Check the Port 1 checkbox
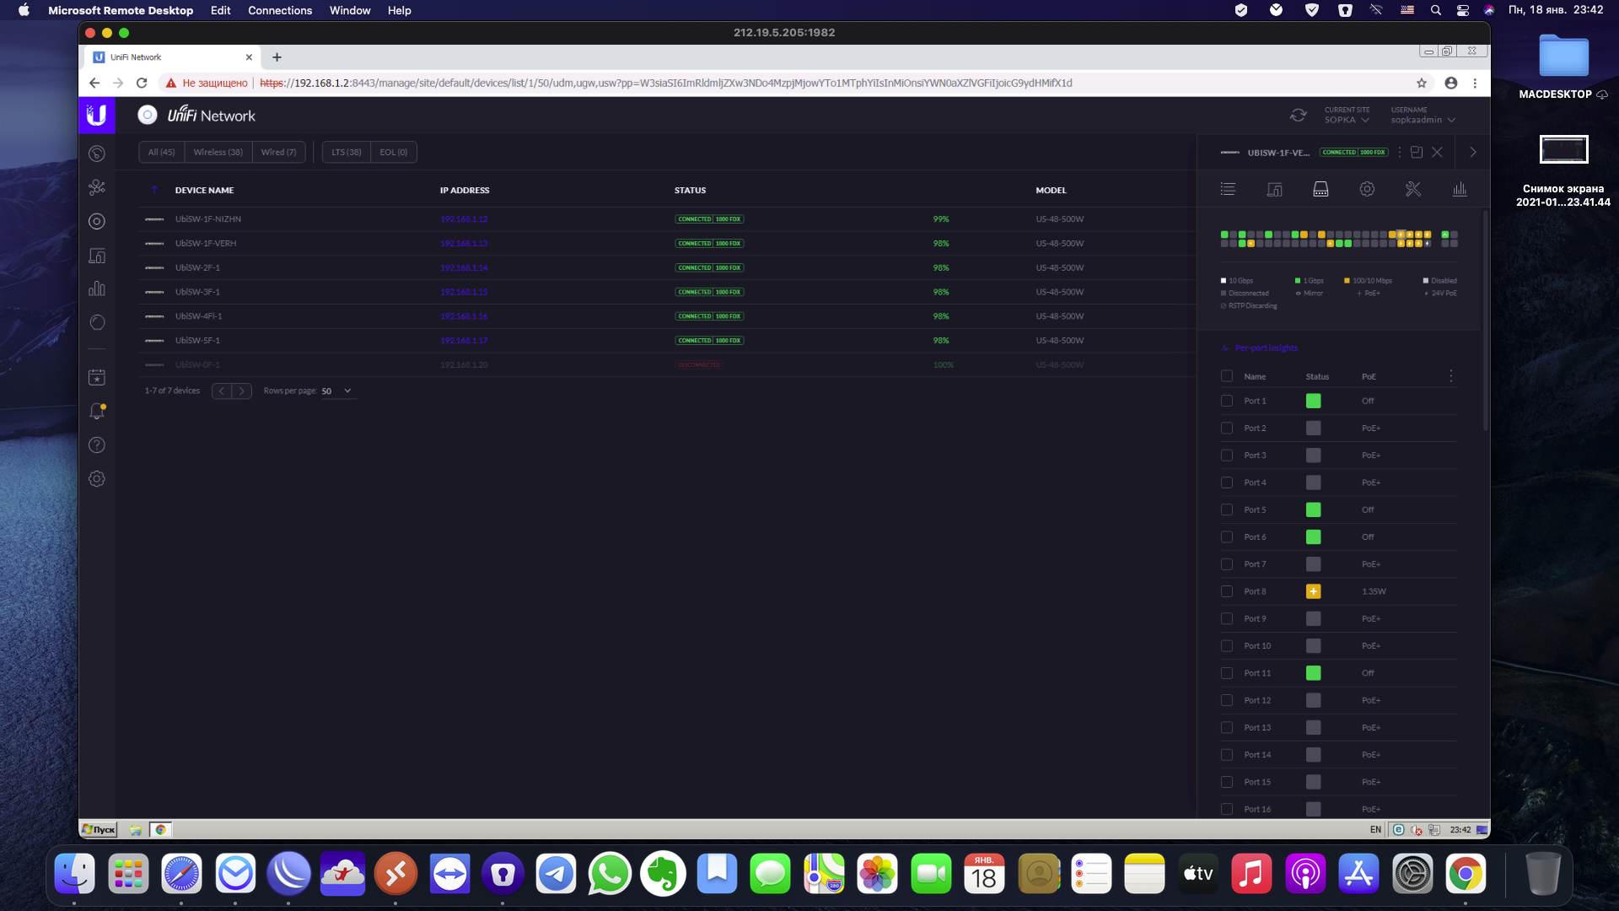 pos(1227,402)
